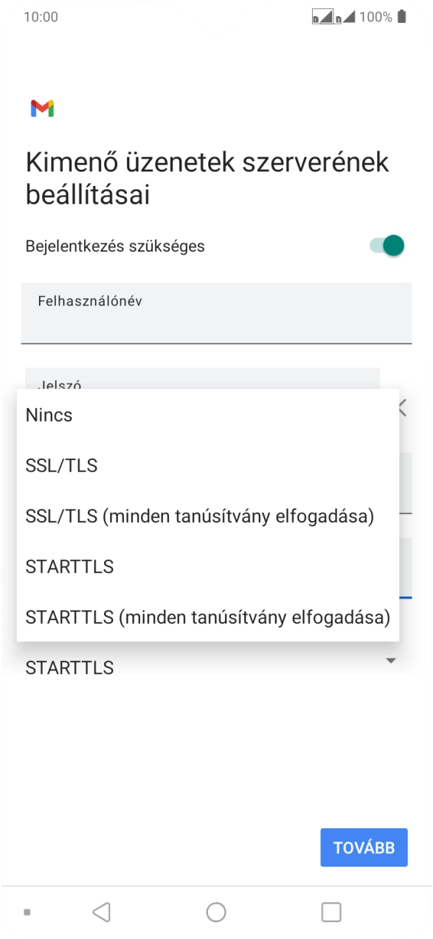Collapse the open security options list

point(391,661)
